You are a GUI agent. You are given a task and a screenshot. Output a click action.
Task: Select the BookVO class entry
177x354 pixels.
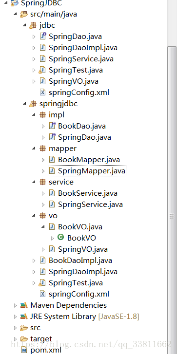click(81, 238)
